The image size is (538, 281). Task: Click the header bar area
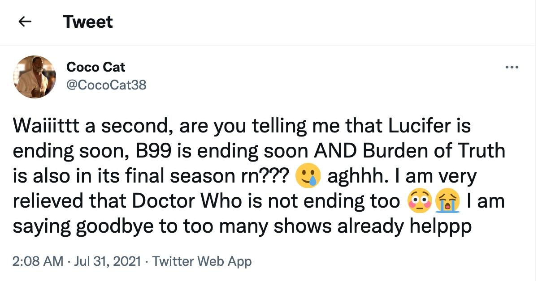tap(269, 21)
